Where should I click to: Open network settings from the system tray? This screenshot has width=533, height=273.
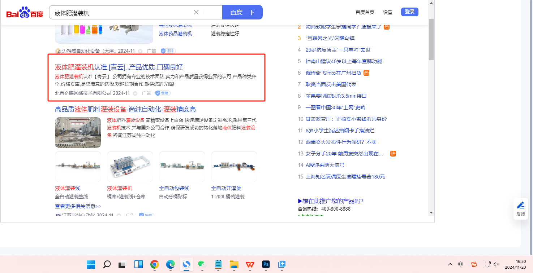tap(487, 264)
